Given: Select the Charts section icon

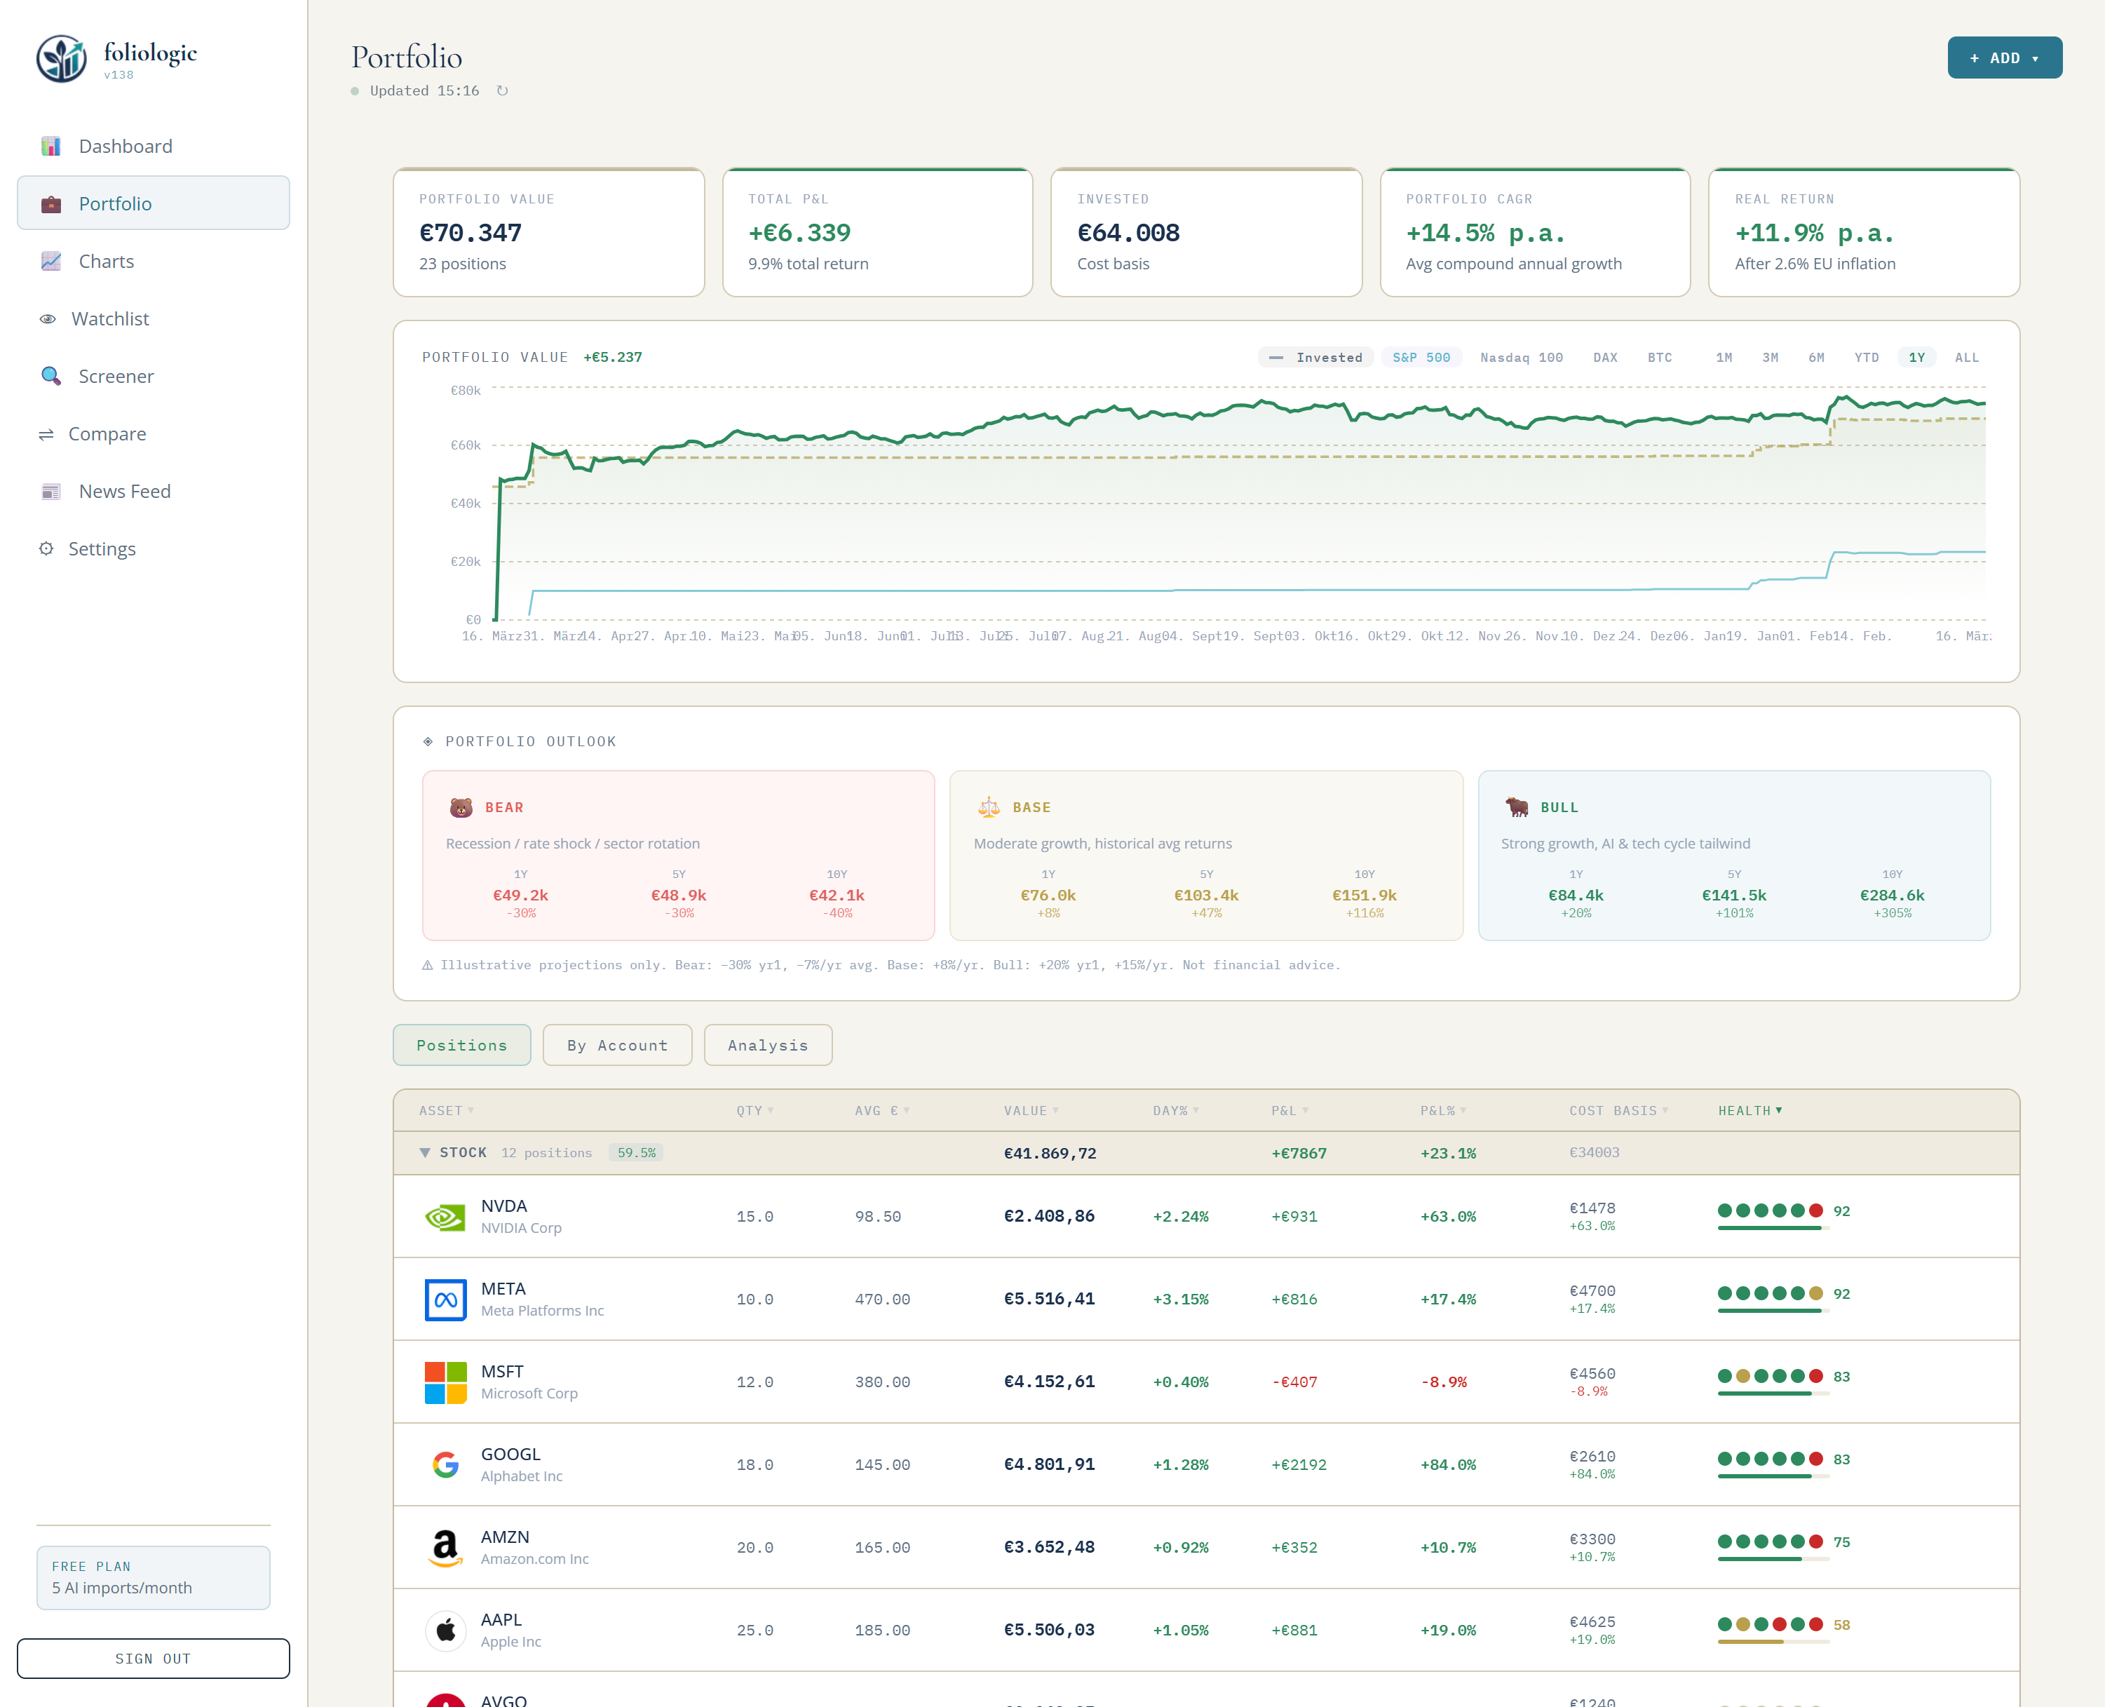Looking at the screenshot, I should pyautogui.click(x=51, y=261).
